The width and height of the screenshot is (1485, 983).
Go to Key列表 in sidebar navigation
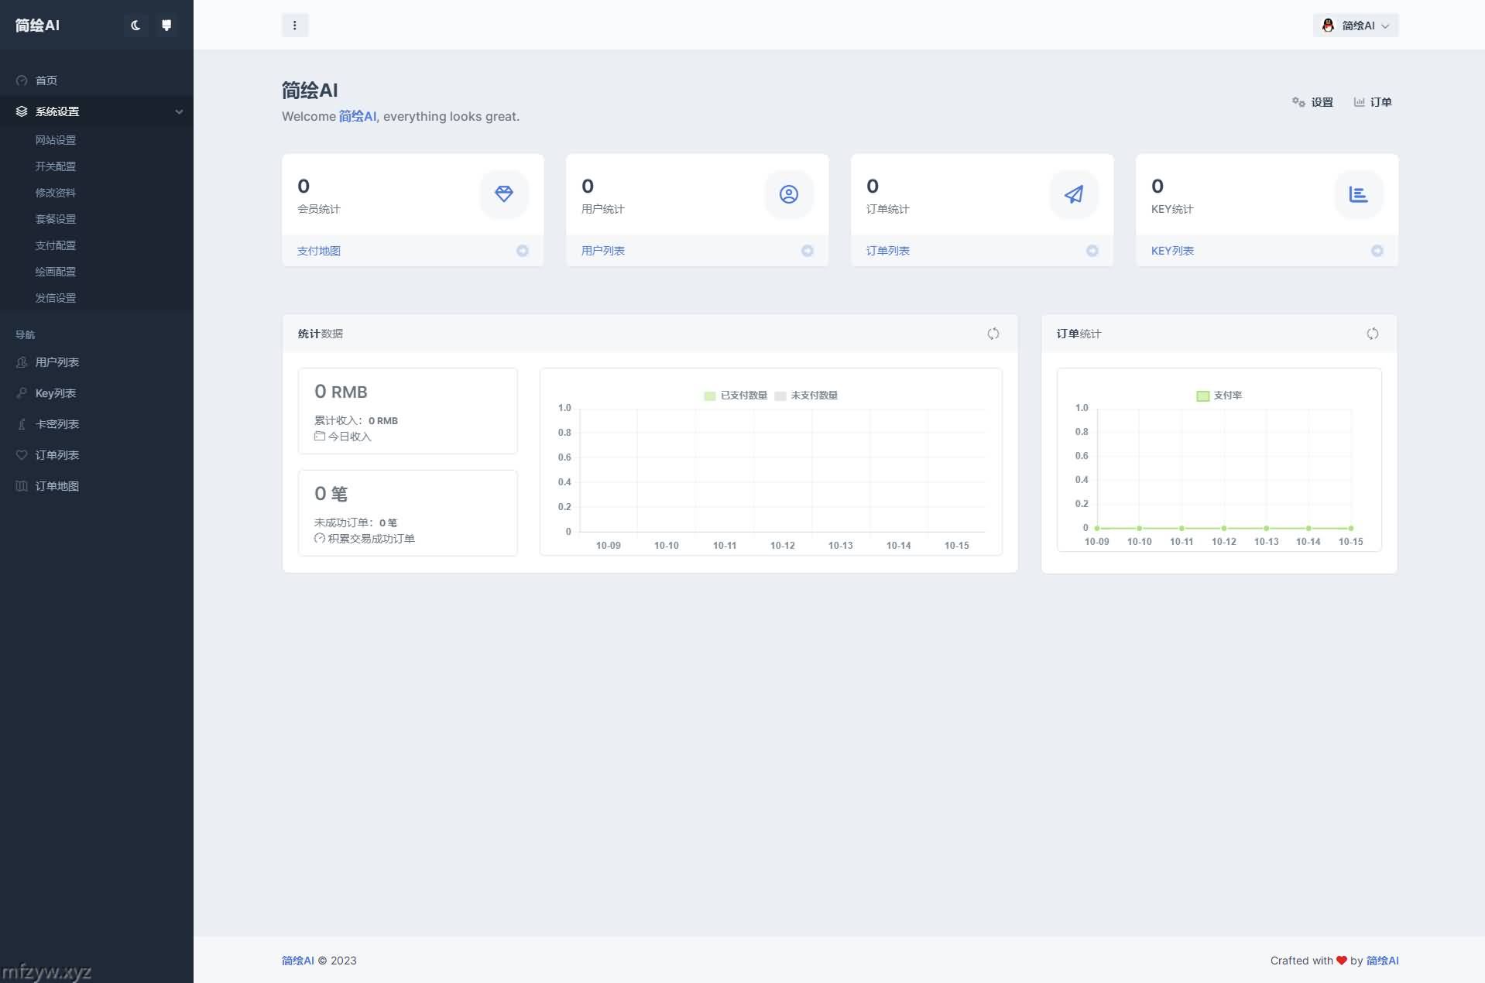tap(56, 393)
